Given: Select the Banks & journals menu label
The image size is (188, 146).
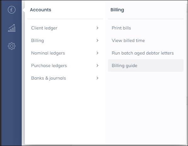Looking at the screenshot, I should 48,78.
